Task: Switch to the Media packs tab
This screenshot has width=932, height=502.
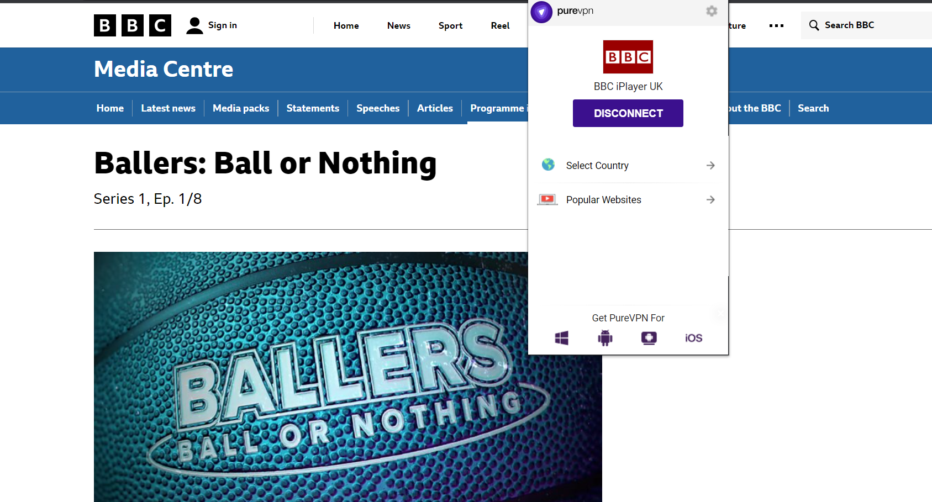Action: [241, 108]
